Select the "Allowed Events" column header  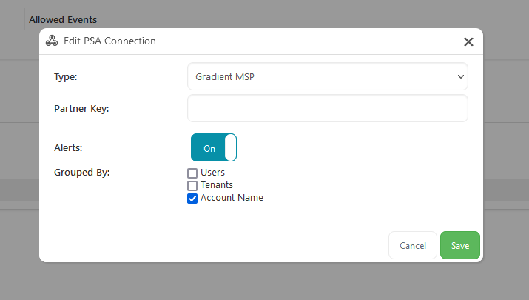[63, 19]
